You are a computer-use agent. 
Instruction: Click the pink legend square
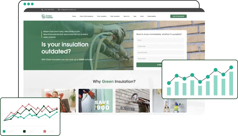[44, 131]
